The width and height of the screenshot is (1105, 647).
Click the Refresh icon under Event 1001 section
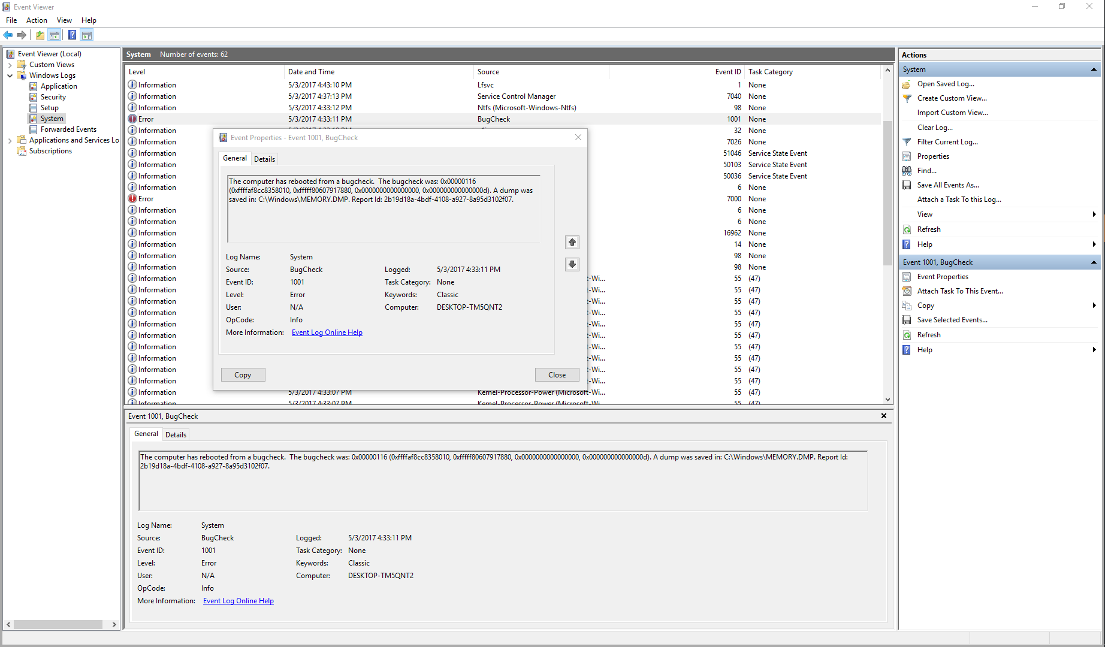pos(907,335)
